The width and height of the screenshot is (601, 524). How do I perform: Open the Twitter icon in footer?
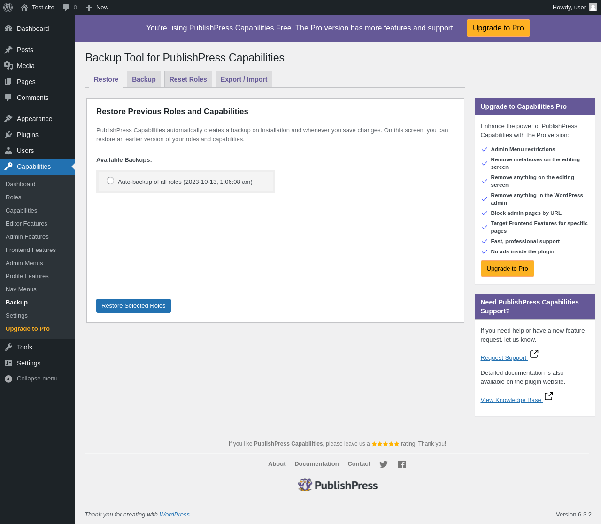[384, 464]
